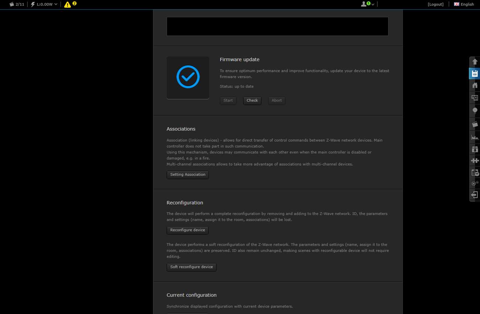The image size is (480, 314).
Task: Open the English language selector
Action: [464, 4]
